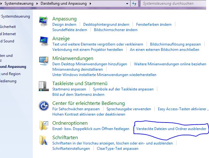
Task: Open Sprachausgabe verwenden
Action: click(129, 109)
